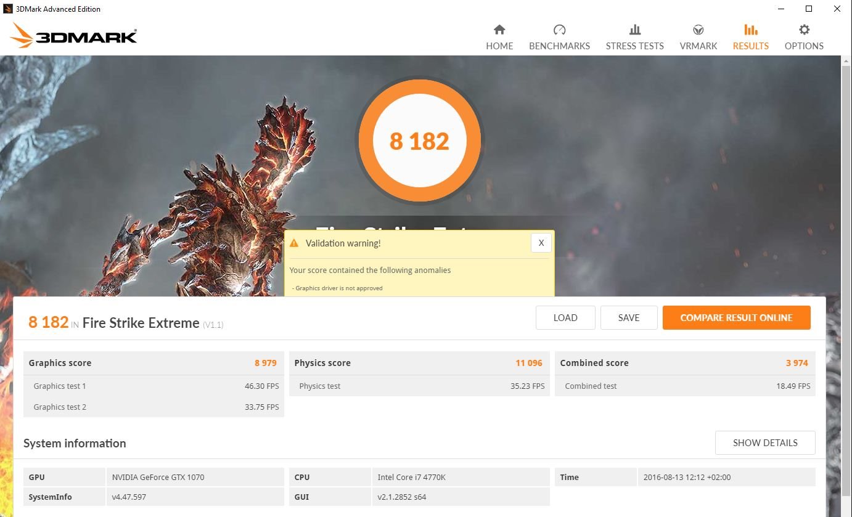Click the scrollbar up arrow
The width and height of the screenshot is (852, 517).
pos(846,60)
